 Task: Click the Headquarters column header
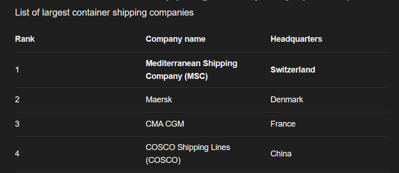(x=296, y=39)
